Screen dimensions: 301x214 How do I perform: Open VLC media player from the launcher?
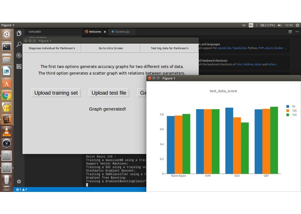(x=6, y=131)
